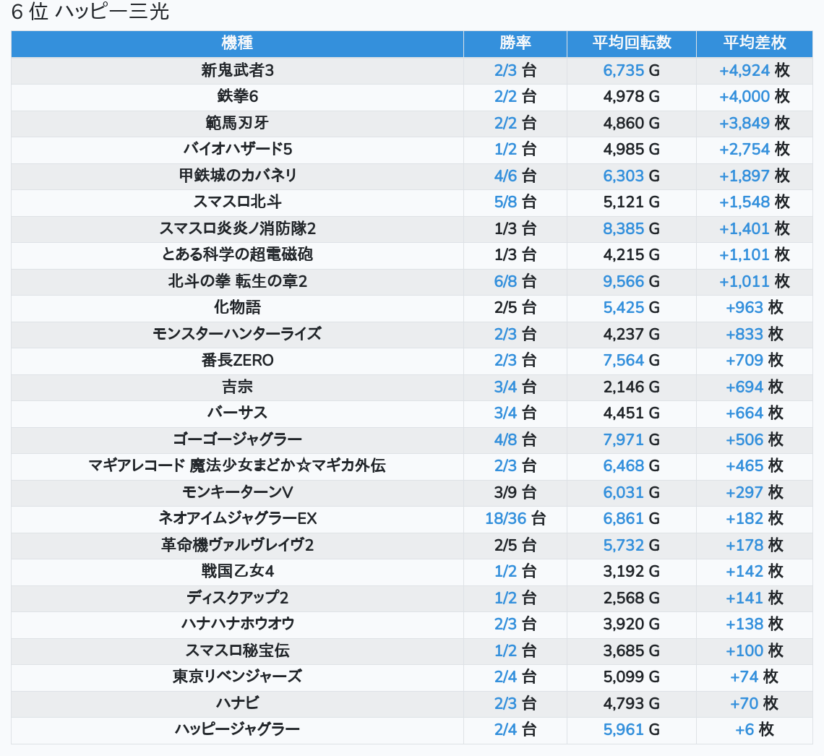The width and height of the screenshot is (824, 756).
Task: Click the +4,924 枚 average difference value
Action: click(754, 70)
